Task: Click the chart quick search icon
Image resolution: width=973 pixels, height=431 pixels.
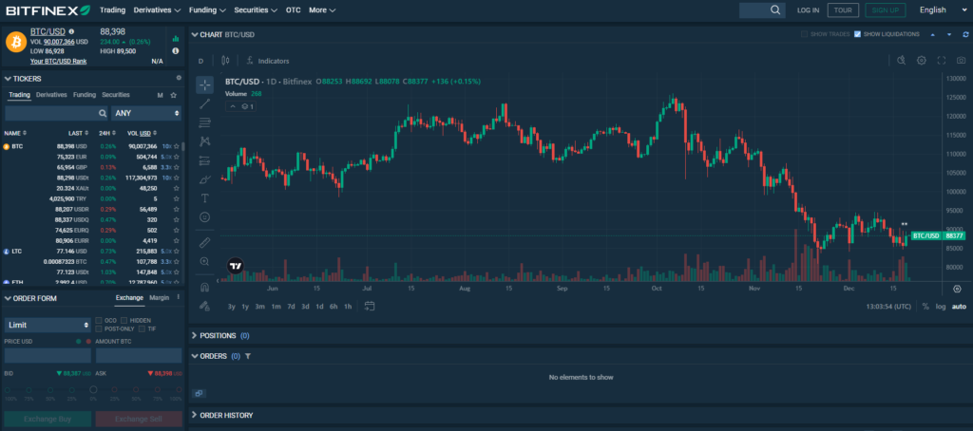Action: pos(902,60)
